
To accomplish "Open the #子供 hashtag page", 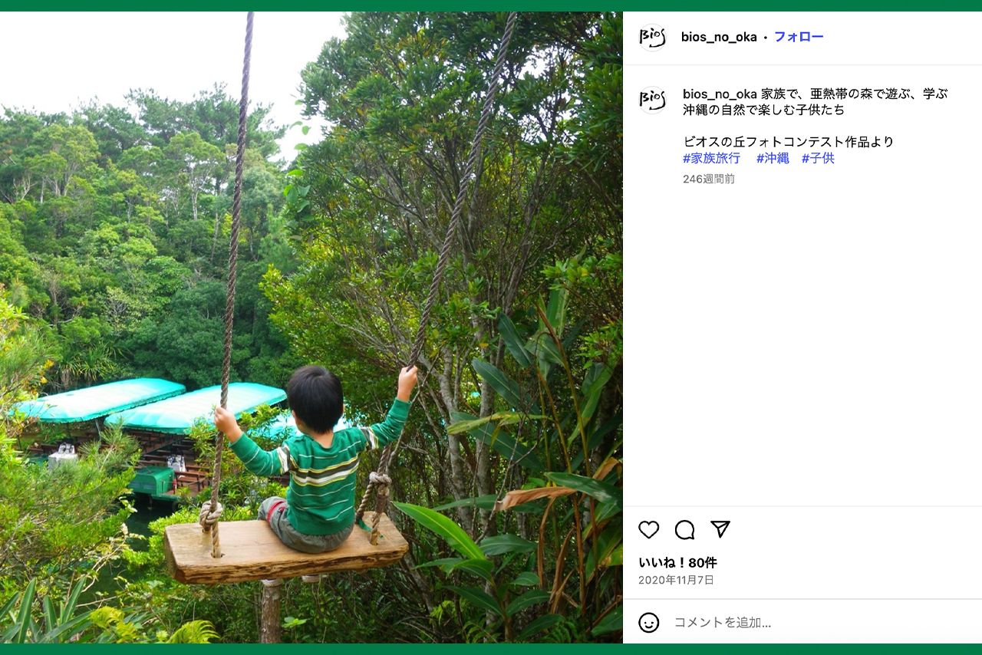I will (x=818, y=158).
